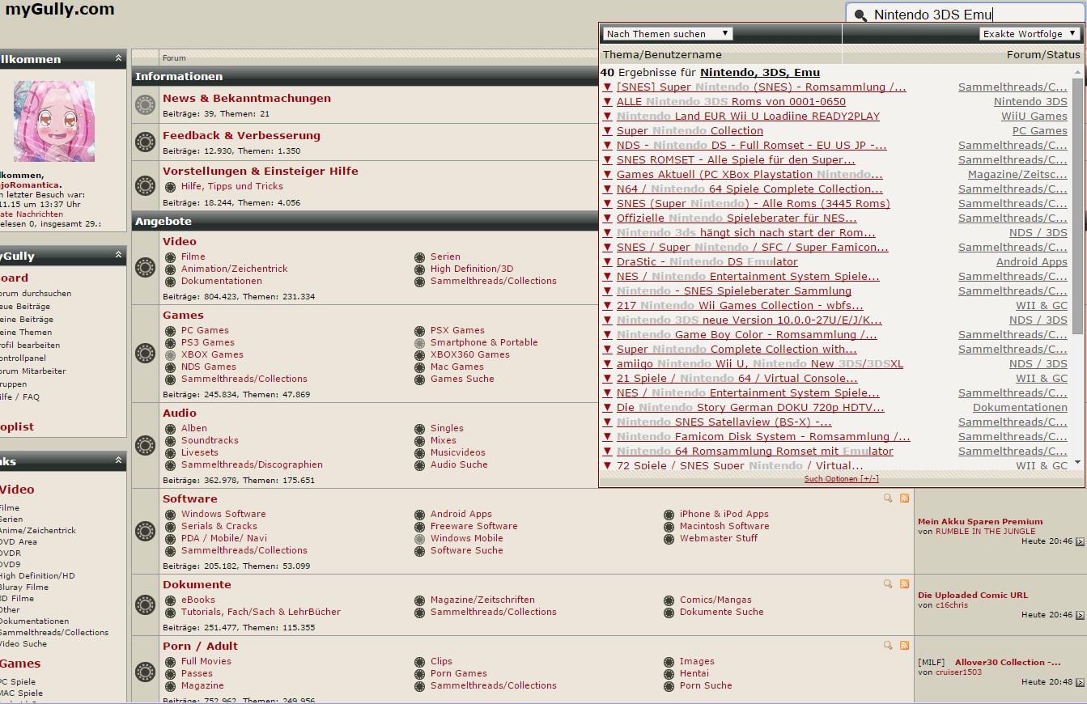
Task: Collapse the myGully sidebar panel
Action: (x=119, y=255)
